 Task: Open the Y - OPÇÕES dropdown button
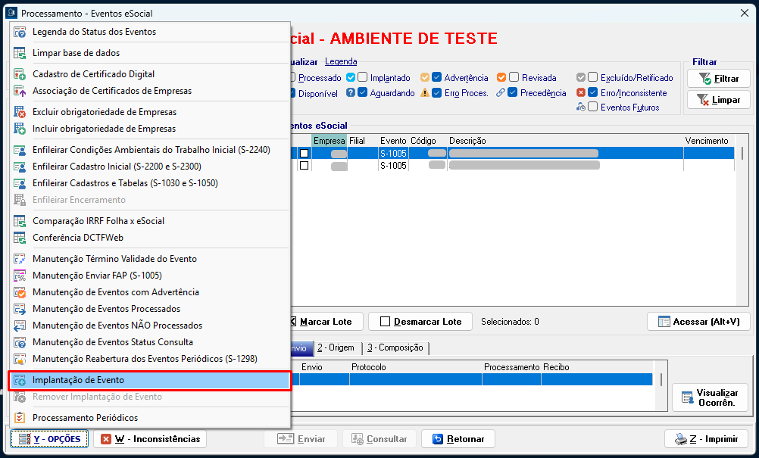click(50, 439)
